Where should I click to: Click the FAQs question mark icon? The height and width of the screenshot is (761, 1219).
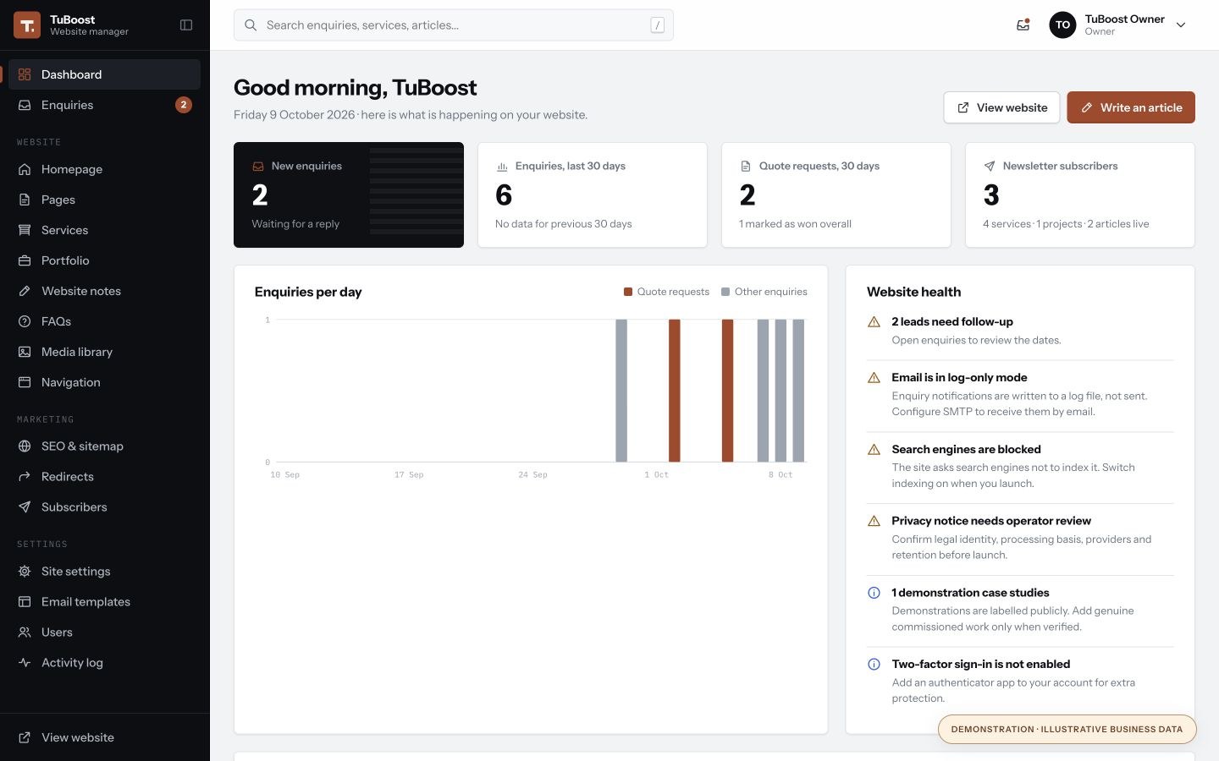click(25, 321)
